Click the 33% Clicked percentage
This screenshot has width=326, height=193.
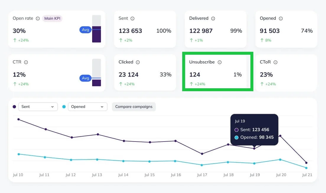click(165, 74)
